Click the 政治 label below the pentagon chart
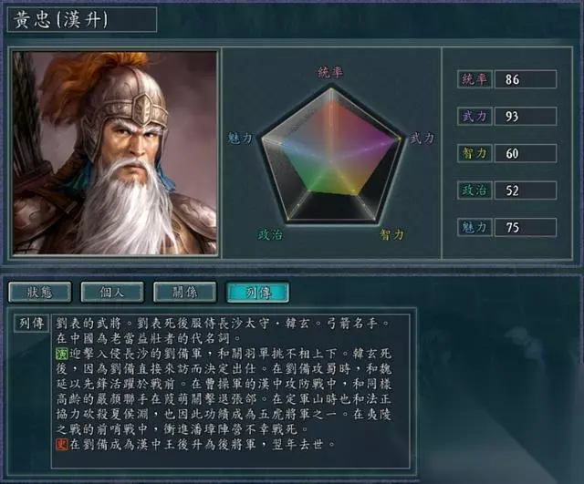Image resolution: width=584 pixels, height=484 pixels. pos(270,234)
